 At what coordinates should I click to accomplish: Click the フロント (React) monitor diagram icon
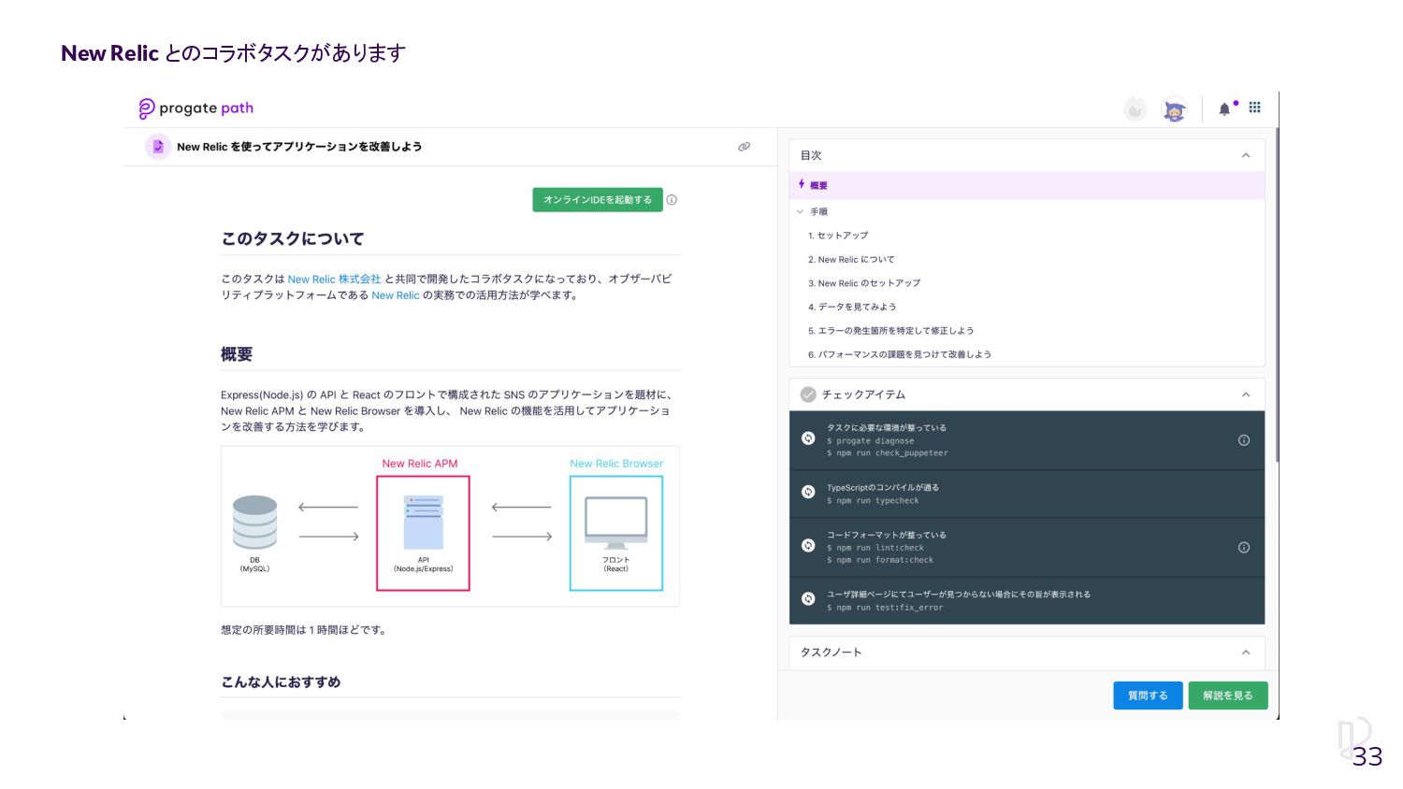tap(616, 522)
